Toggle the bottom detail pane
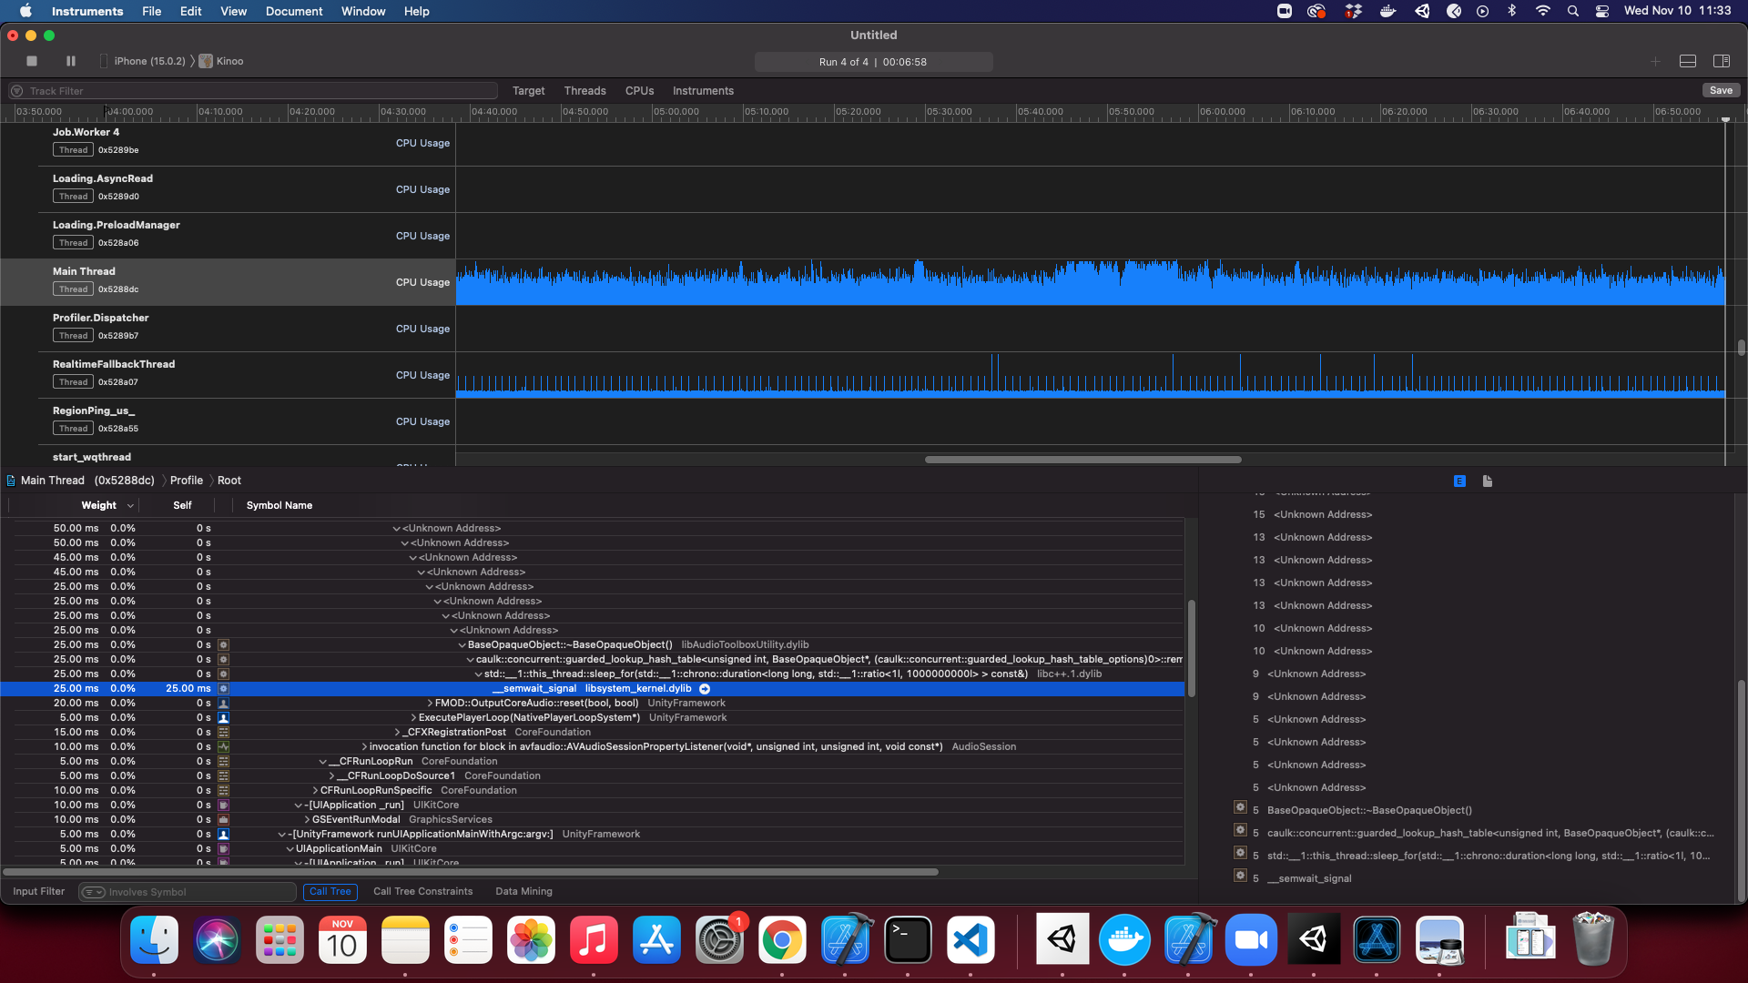The width and height of the screenshot is (1748, 983). 1688,61
